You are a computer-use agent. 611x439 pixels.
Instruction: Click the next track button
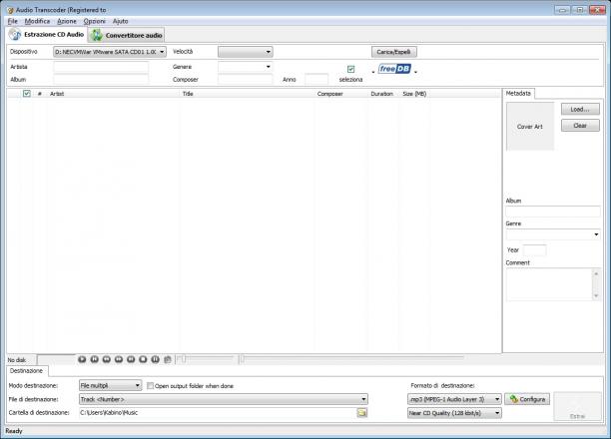click(131, 359)
